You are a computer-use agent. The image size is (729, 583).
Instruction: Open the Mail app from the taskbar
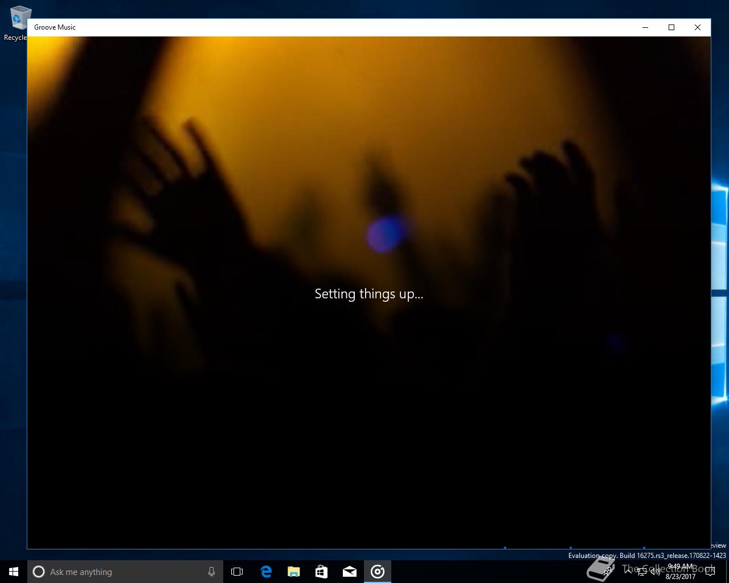pos(349,572)
